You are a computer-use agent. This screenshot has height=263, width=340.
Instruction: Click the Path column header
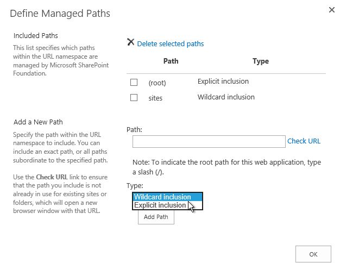pyautogui.click(x=171, y=61)
